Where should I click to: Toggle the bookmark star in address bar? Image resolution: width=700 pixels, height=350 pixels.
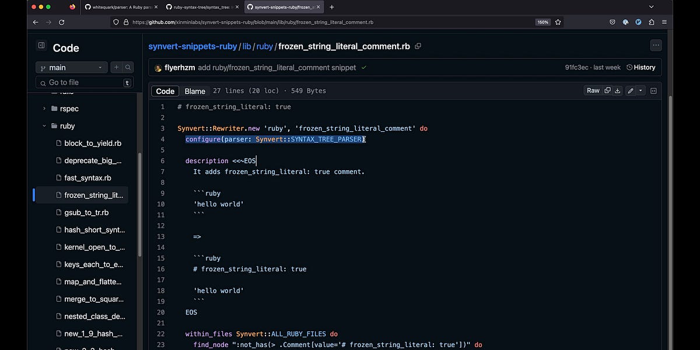(x=558, y=22)
